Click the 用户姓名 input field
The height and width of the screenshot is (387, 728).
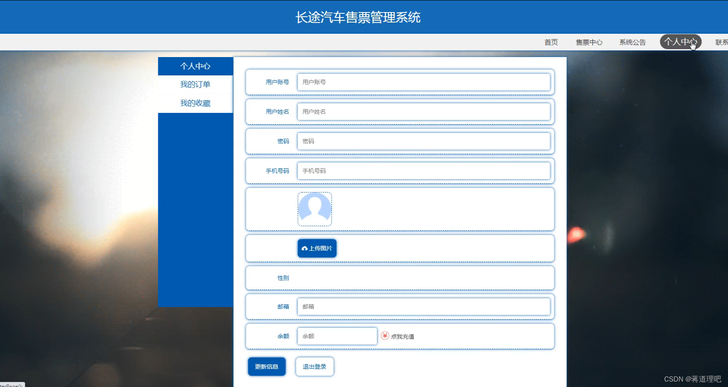pyautogui.click(x=424, y=112)
